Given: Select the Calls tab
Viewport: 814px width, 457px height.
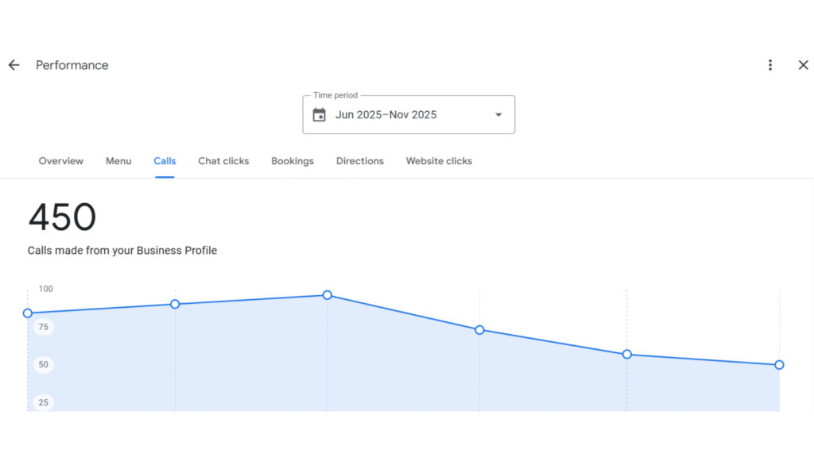Looking at the screenshot, I should [x=165, y=161].
